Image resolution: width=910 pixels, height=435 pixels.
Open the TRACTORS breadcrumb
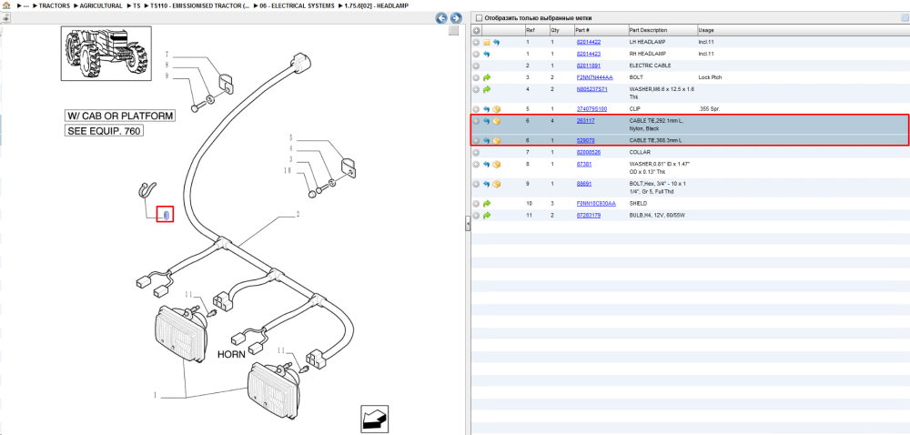(x=55, y=5)
